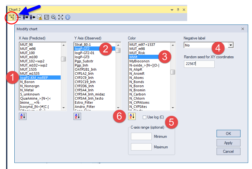Click the Random seed input field
Screen dimensions: 252x169
[199, 64]
